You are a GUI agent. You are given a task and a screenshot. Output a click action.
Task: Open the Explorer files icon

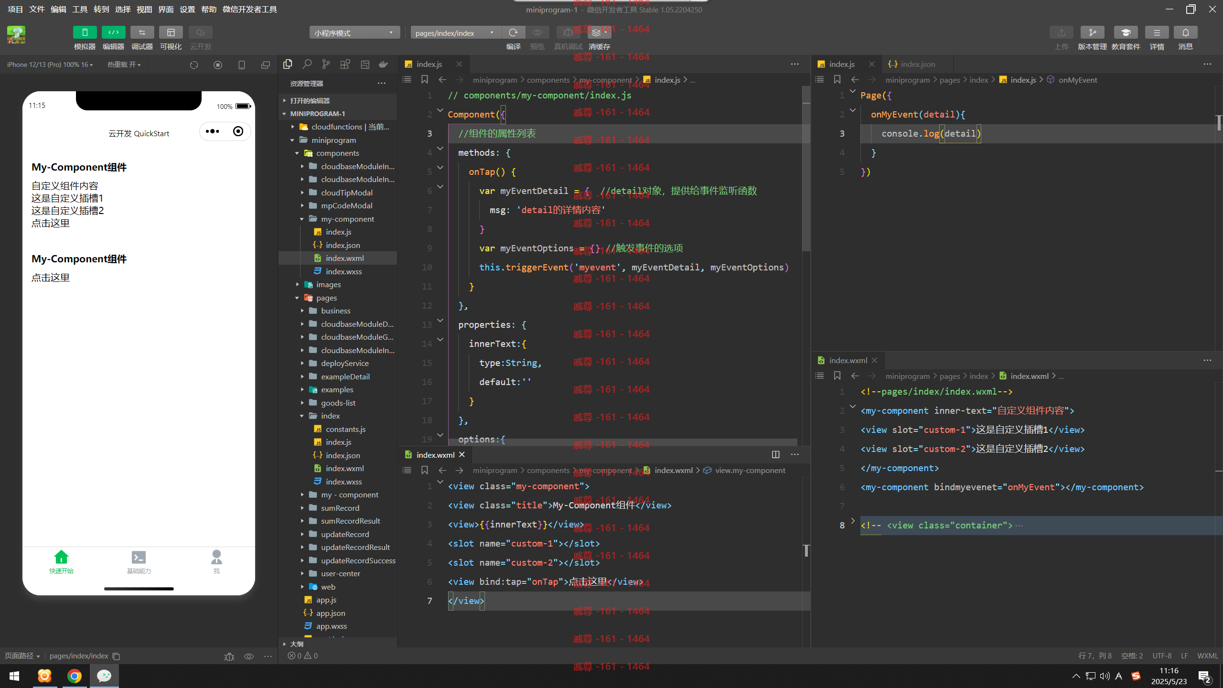point(288,64)
